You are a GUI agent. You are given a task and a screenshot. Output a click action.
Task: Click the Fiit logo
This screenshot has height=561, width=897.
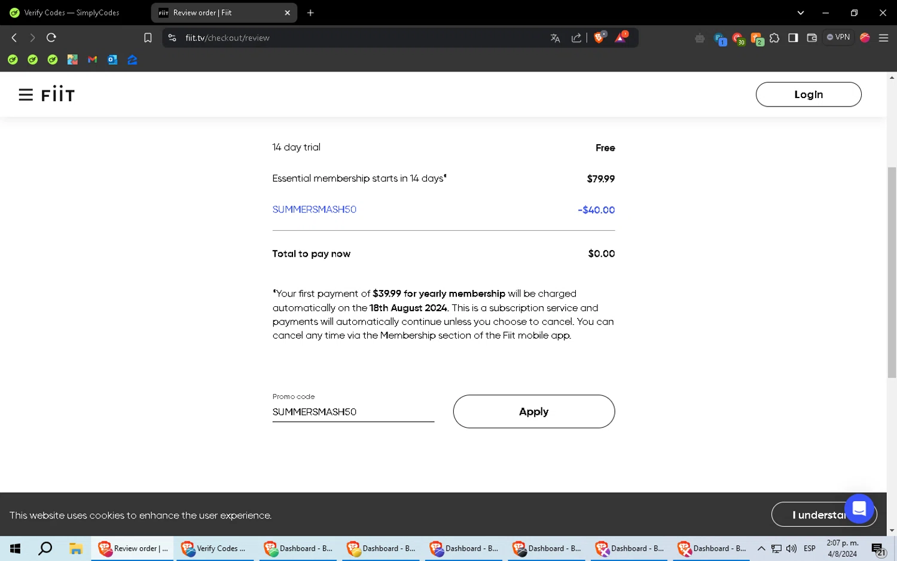pyautogui.click(x=58, y=94)
